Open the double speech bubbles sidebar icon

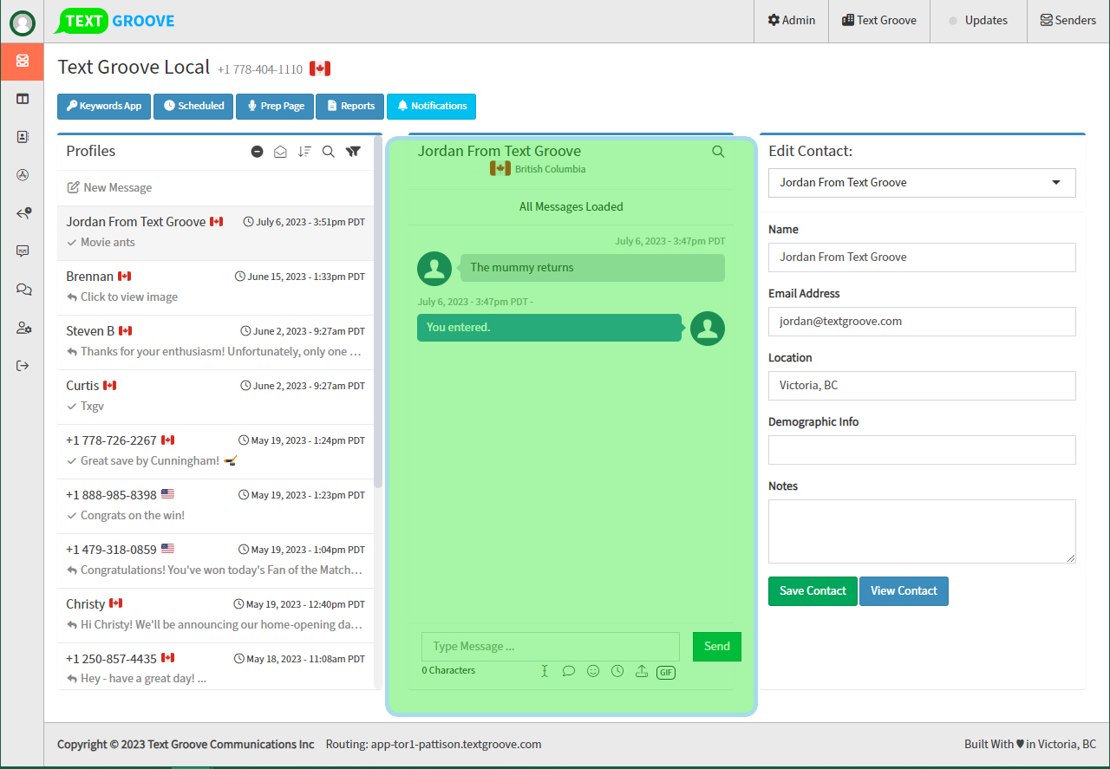coord(23,290)
